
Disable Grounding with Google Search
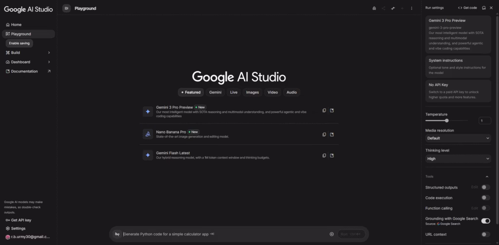(486, 221)
